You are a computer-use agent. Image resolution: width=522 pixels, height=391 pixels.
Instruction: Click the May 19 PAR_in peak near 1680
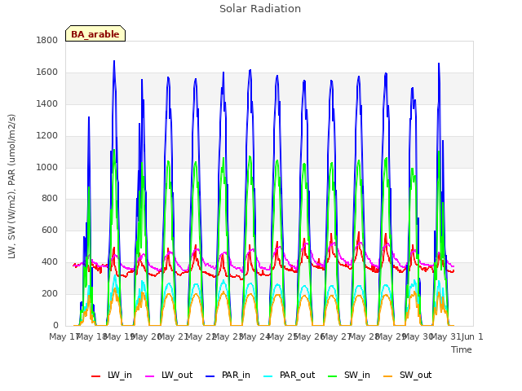click(x=114, y=61)
